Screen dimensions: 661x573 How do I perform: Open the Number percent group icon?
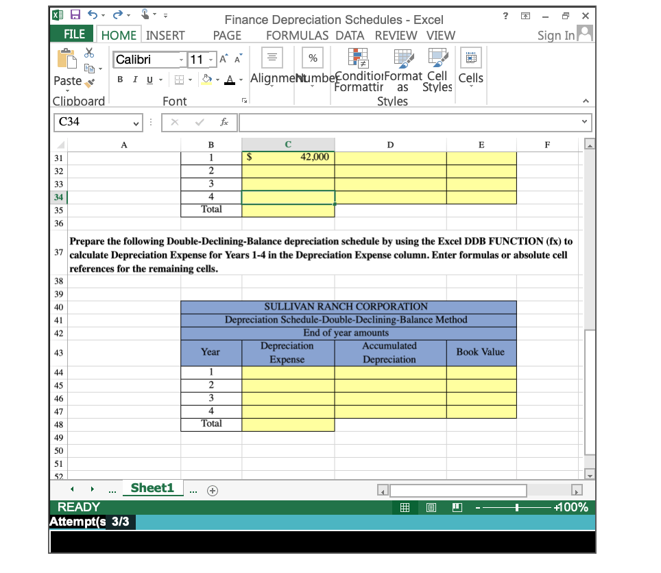click(x=313, y=58)
